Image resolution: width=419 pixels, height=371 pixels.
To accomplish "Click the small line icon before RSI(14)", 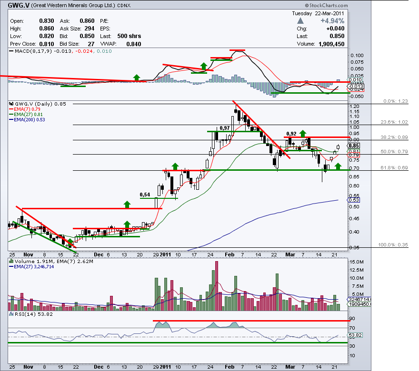I will [11, 314].
